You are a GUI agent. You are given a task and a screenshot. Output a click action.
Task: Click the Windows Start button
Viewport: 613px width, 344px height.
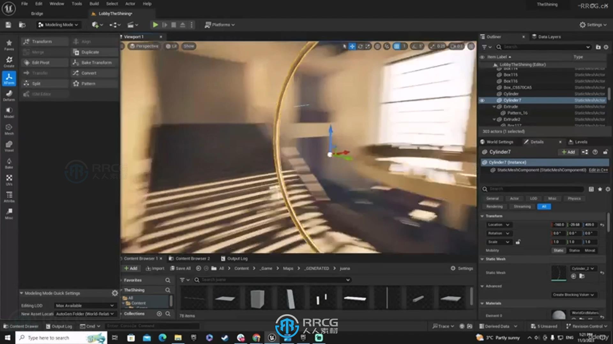7,338
